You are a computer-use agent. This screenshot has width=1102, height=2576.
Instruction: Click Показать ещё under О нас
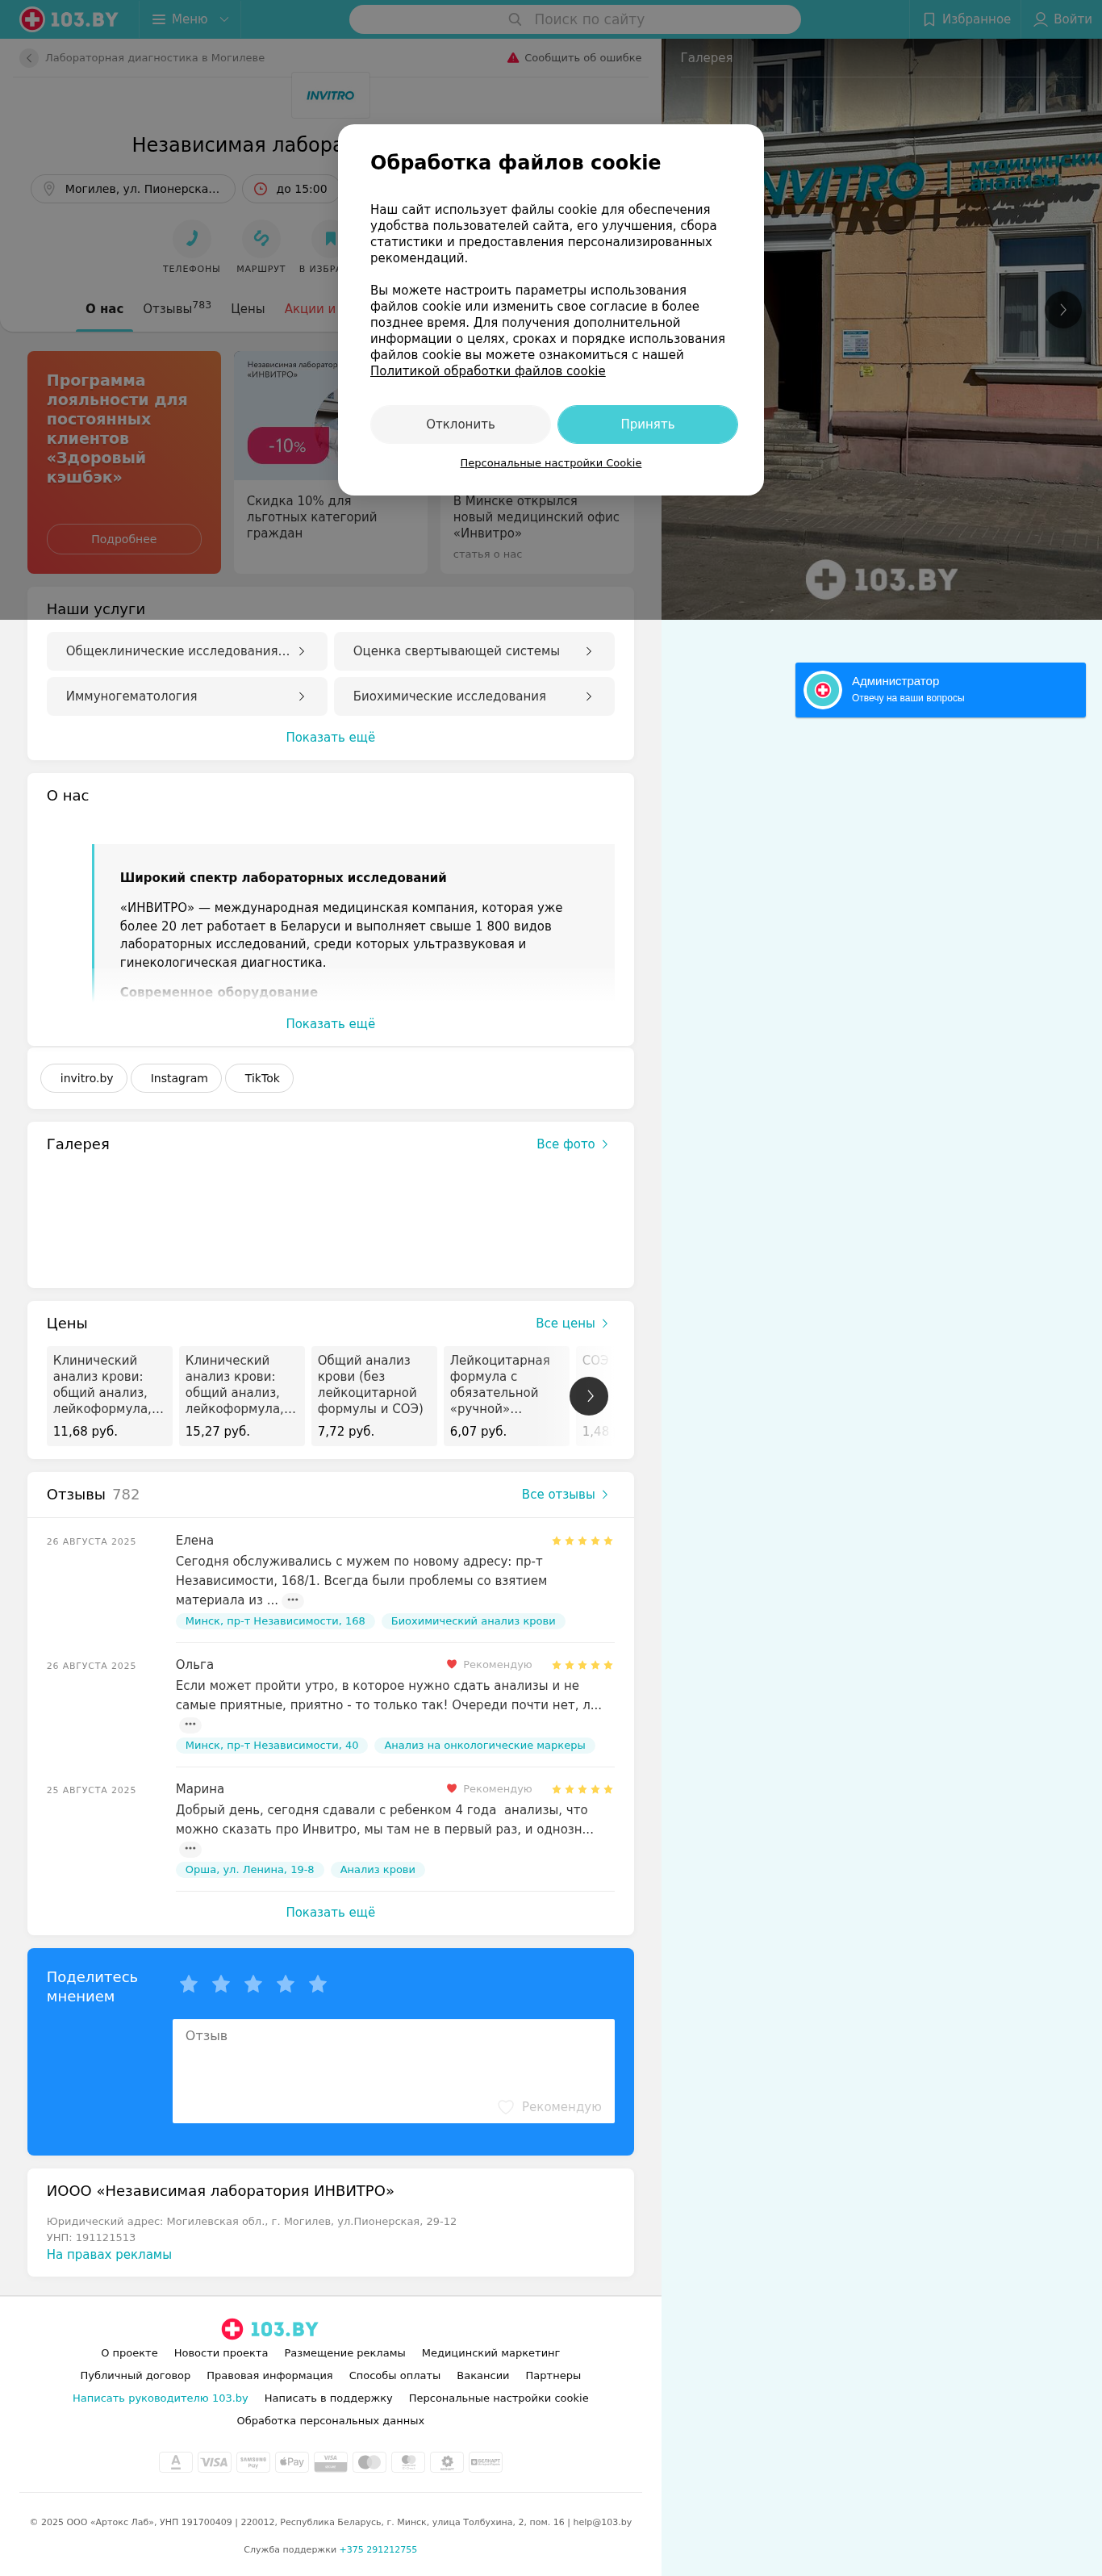pyautogui.click(x=330, y=1024)
